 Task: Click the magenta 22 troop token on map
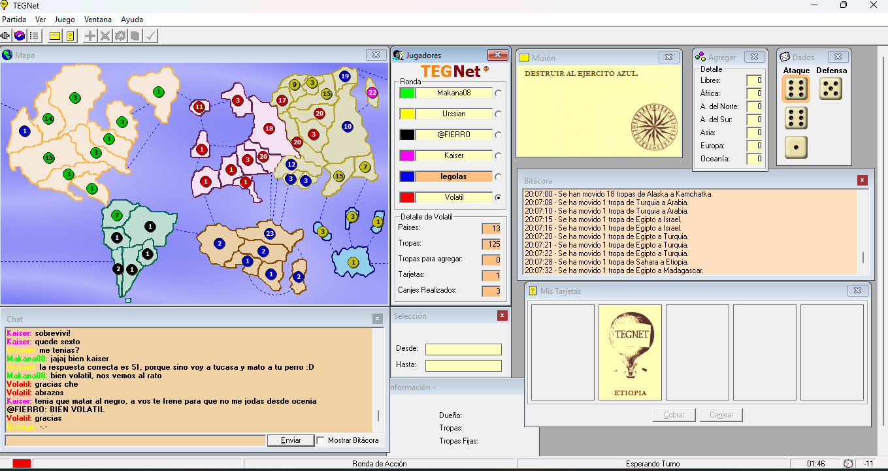point(372,93)
